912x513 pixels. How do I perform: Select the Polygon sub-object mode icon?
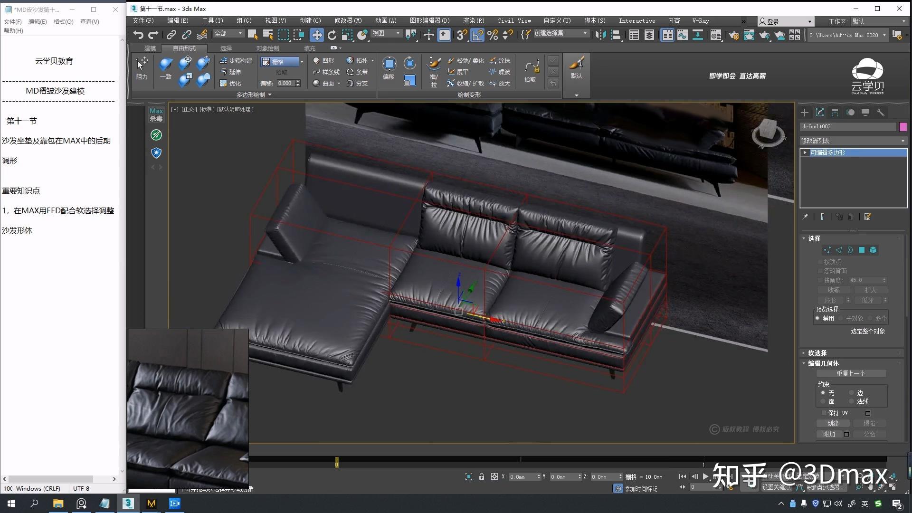coord(862,250)
